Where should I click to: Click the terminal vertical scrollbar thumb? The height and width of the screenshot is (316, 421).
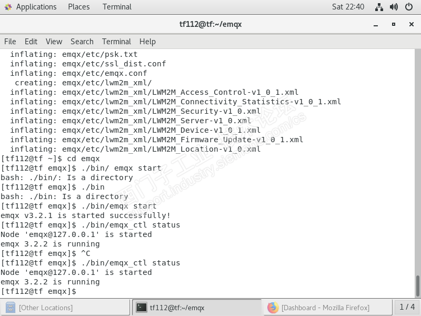[x=417, y=285]
